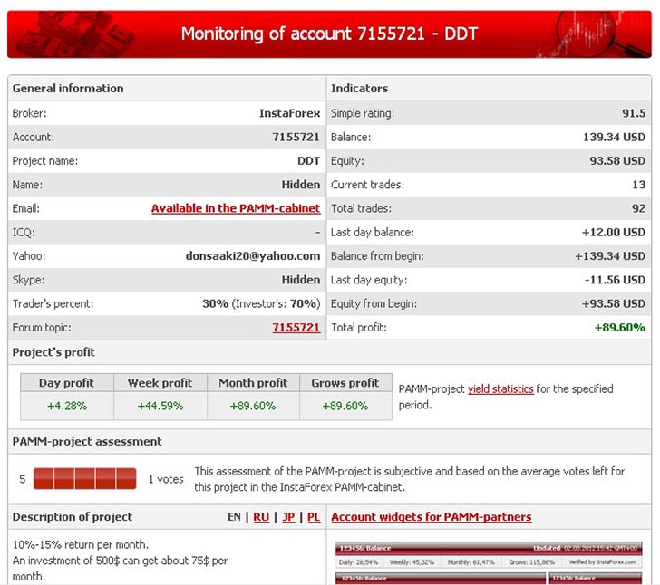The image size is (660, 585).
Task: Click the Day profit +4.28% value
Action: pyautogui.click(x=67, y=406)
